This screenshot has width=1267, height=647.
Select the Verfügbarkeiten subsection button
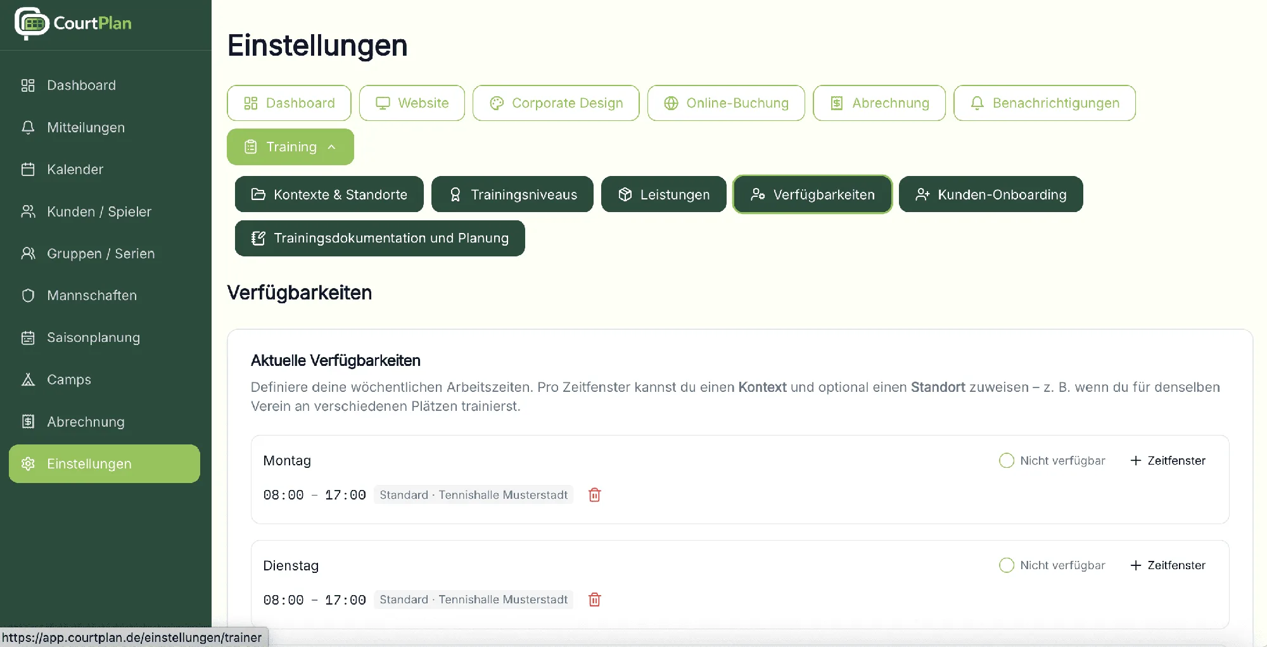point(813,194)
